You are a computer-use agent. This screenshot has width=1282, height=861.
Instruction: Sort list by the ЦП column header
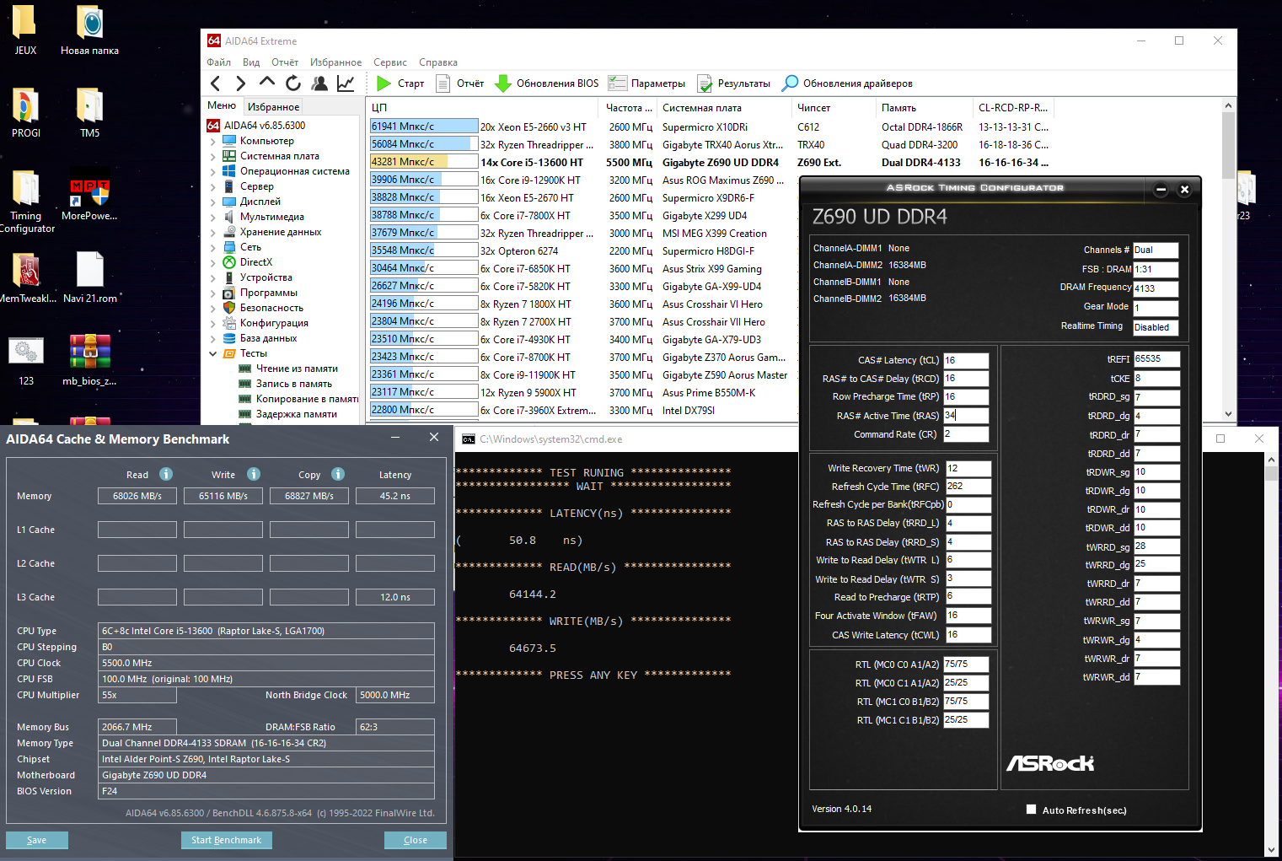click(x=483, y=108)
